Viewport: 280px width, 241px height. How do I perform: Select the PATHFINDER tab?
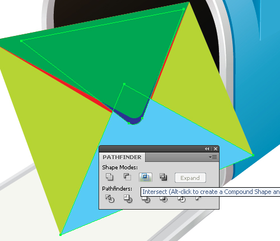pyautogui.click(x=122, y=157)
